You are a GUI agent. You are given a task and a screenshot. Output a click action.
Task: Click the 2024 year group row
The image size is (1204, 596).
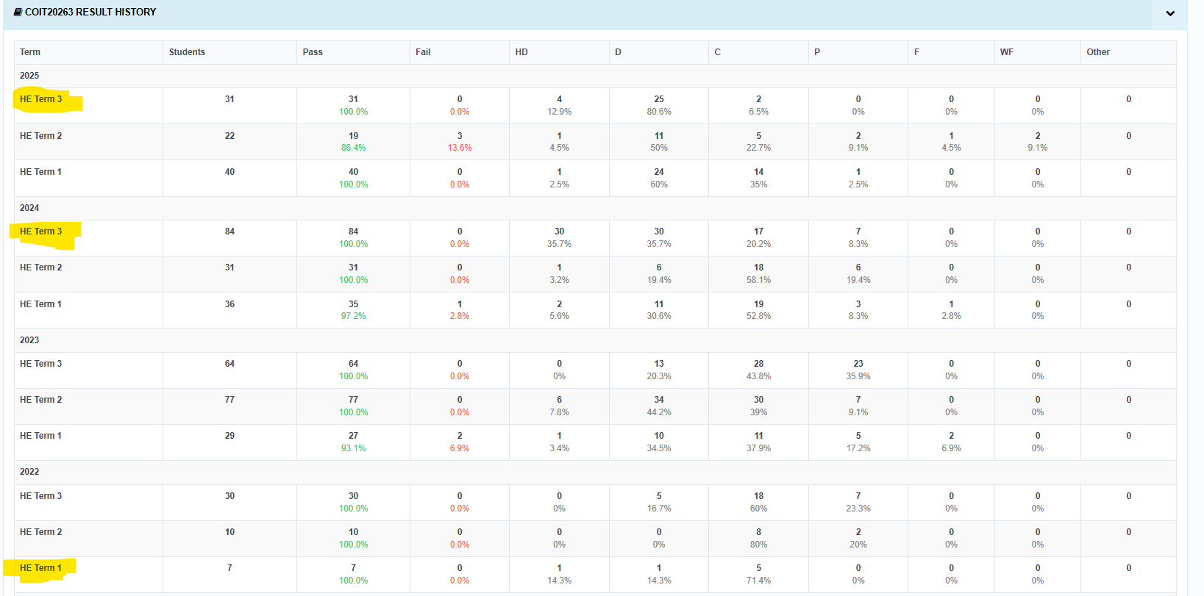pos(595,208)
